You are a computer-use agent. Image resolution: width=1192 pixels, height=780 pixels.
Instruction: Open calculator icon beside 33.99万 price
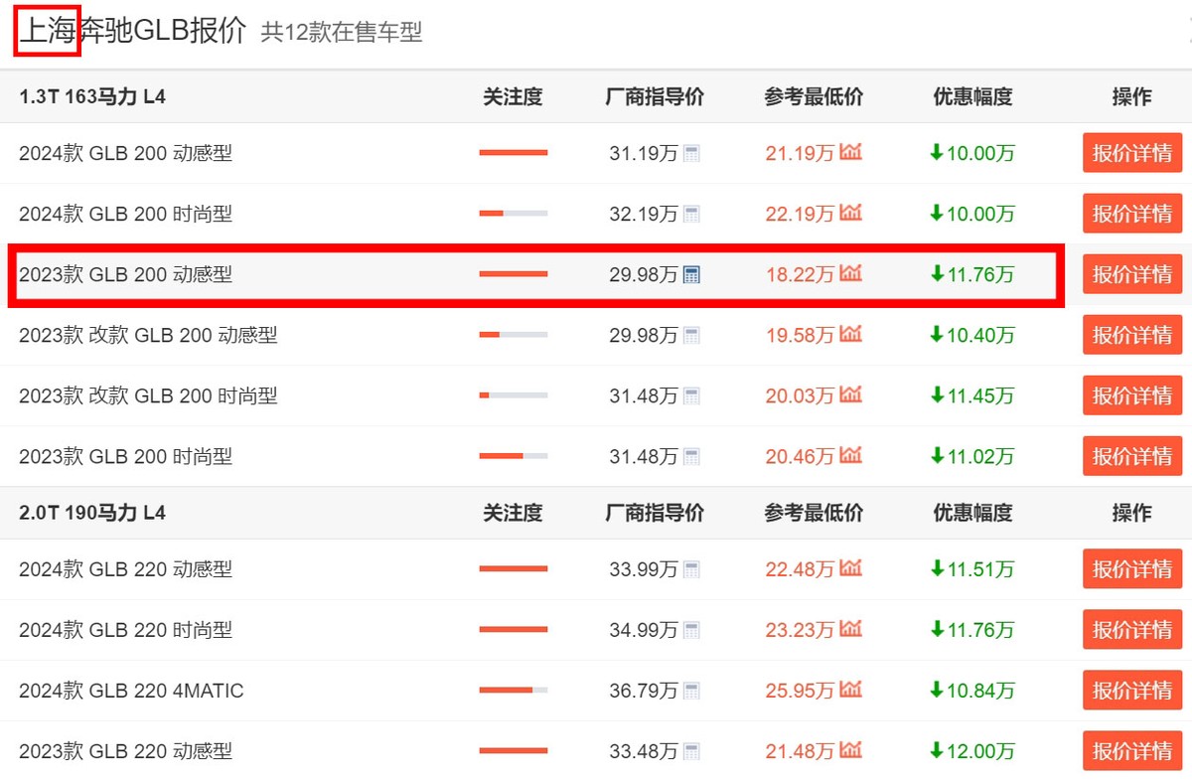691,569
